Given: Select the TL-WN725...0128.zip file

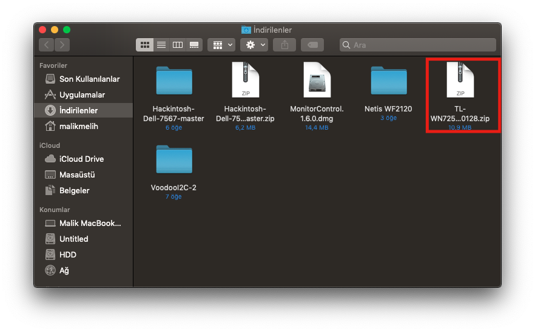Looking at the screenshot, I should [460, 81].
